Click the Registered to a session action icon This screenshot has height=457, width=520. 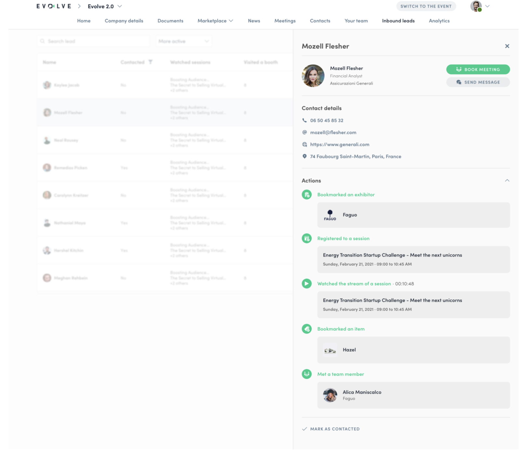306,239
